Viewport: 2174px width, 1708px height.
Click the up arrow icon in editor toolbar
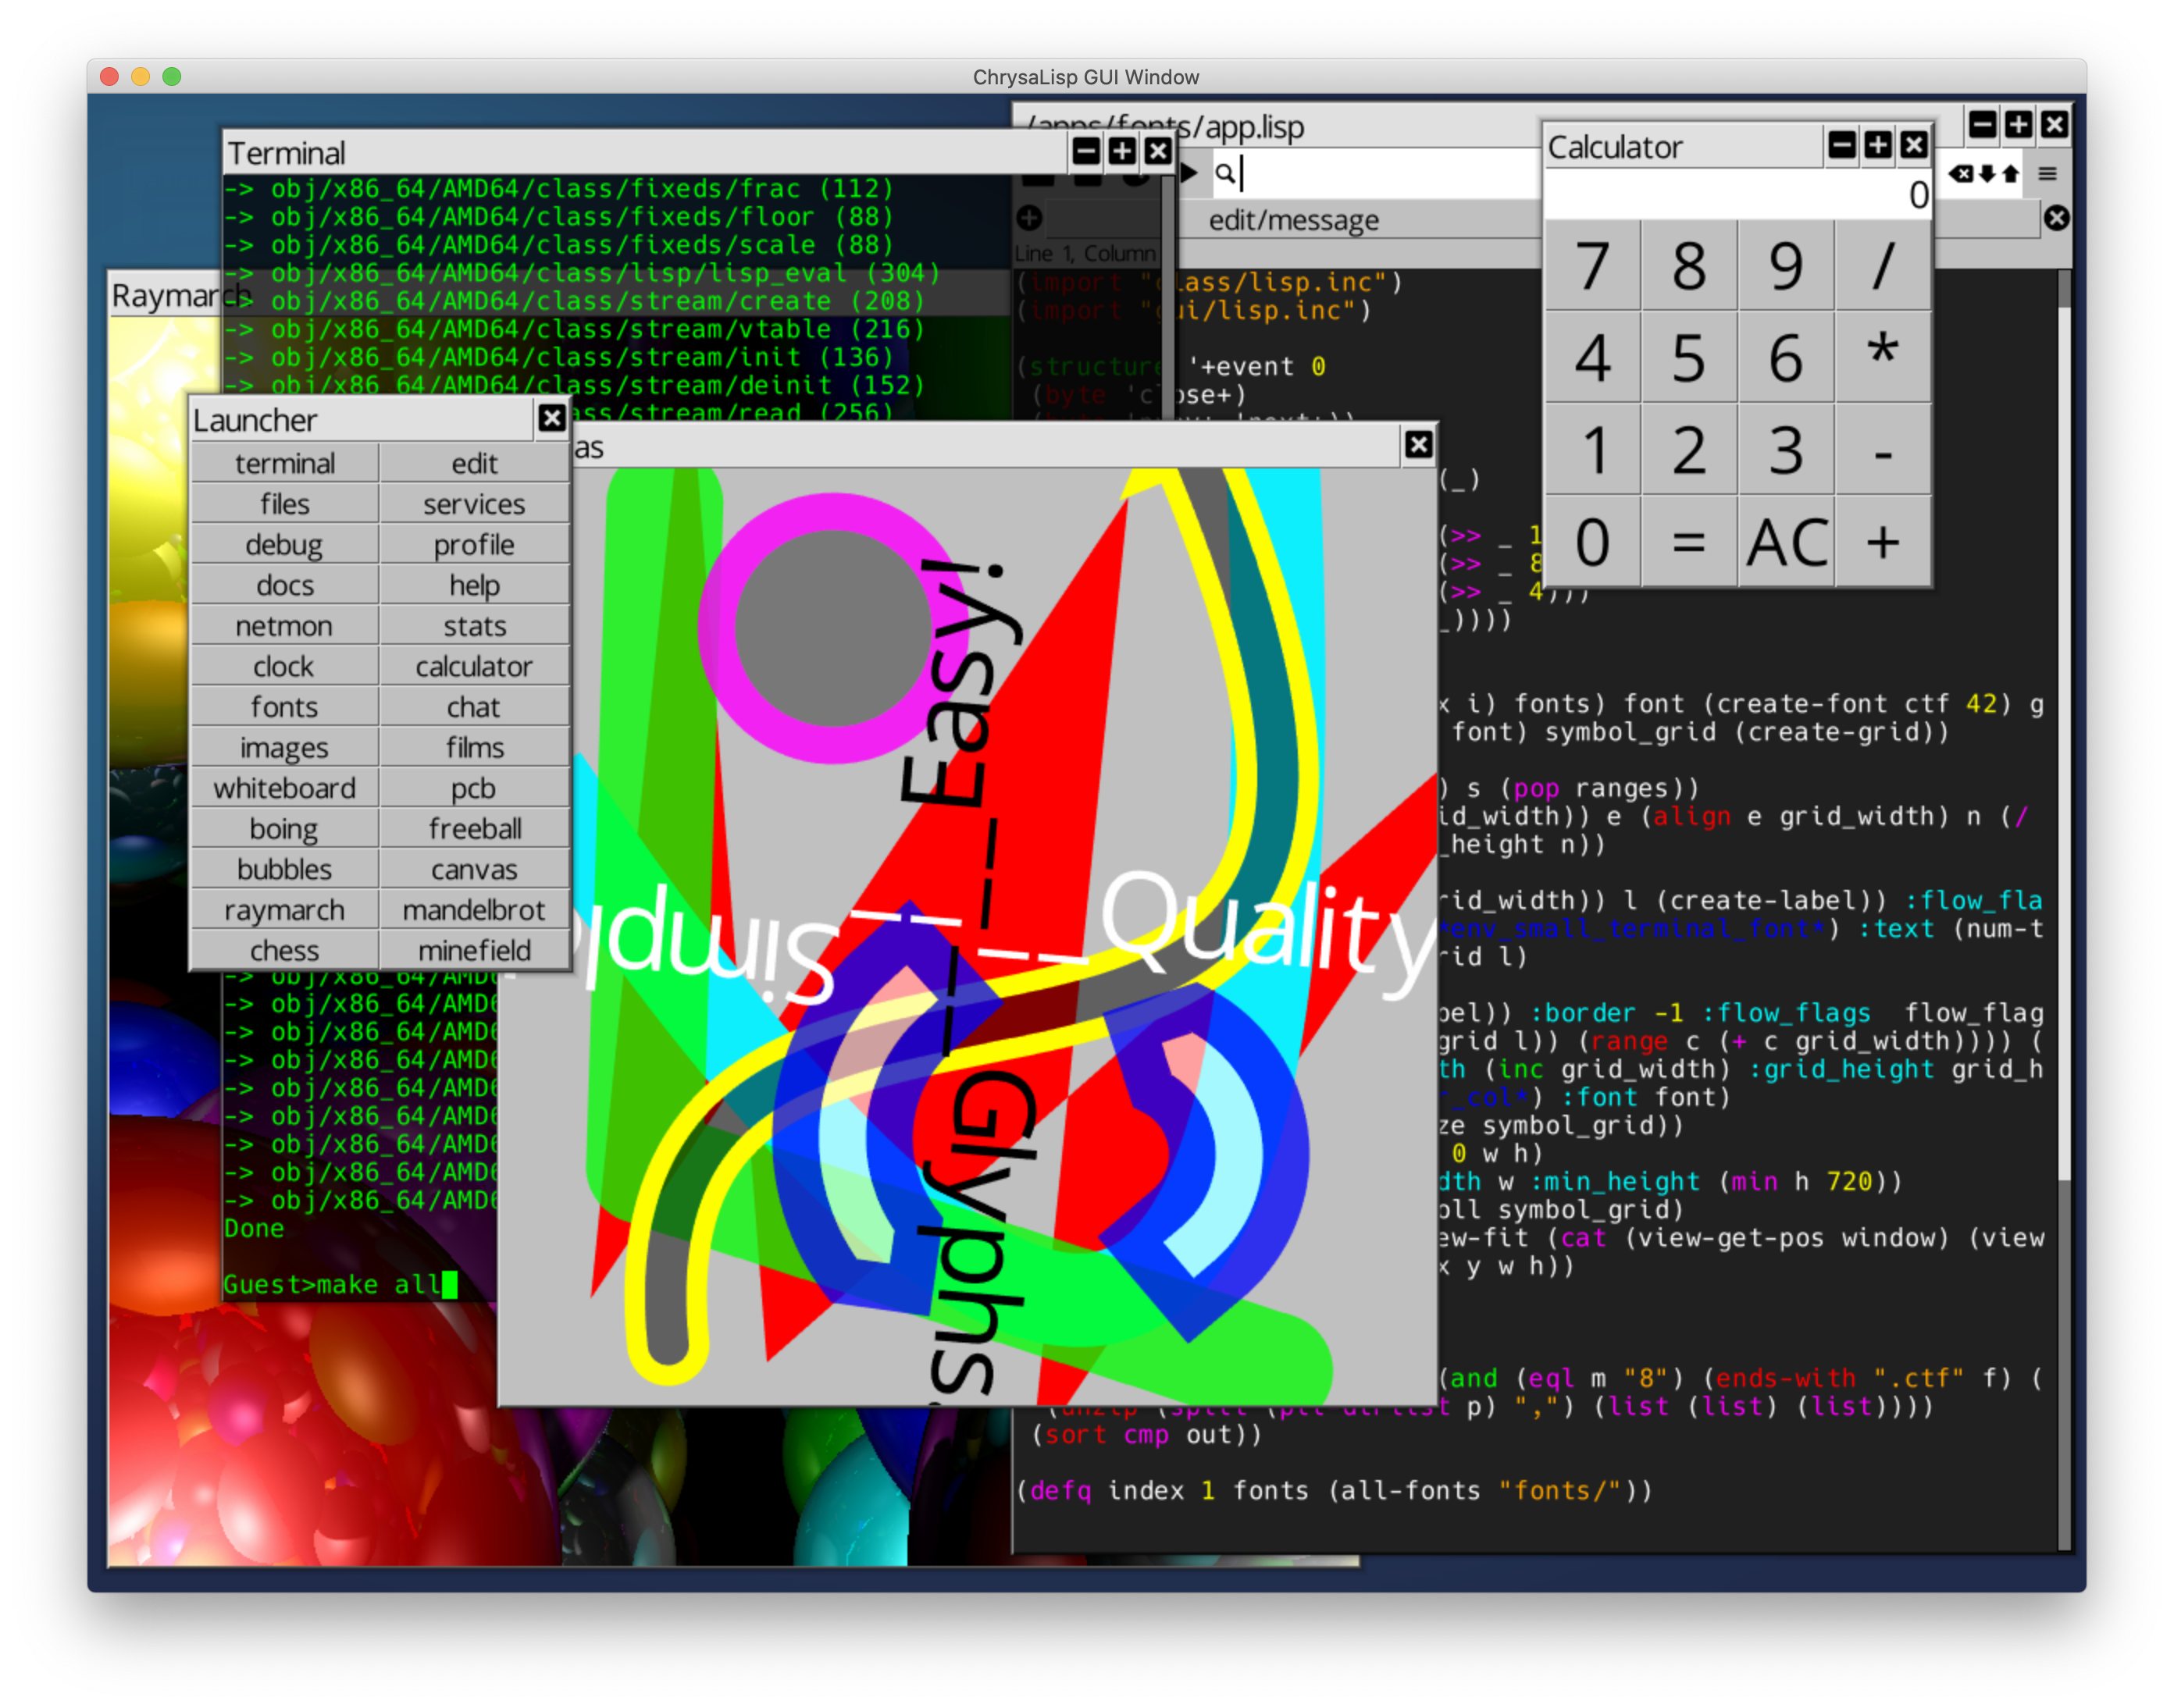coord(2010,174)
